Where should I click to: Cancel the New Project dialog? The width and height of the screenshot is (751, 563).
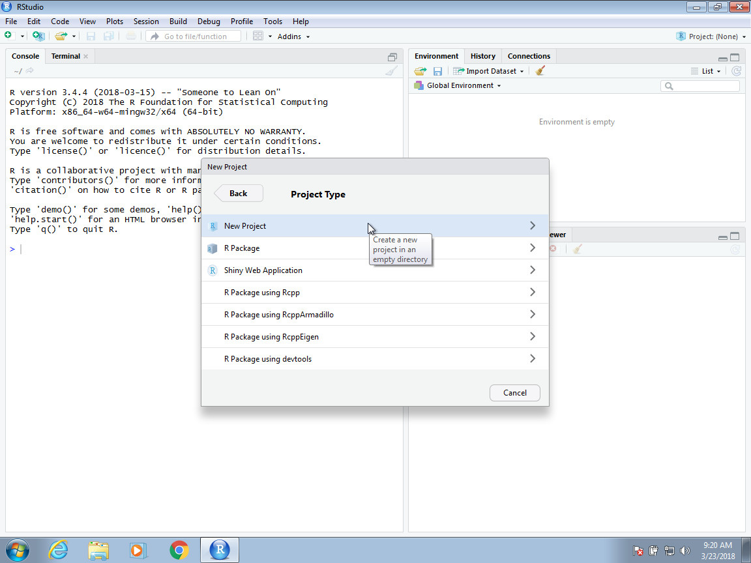[515, 392]
